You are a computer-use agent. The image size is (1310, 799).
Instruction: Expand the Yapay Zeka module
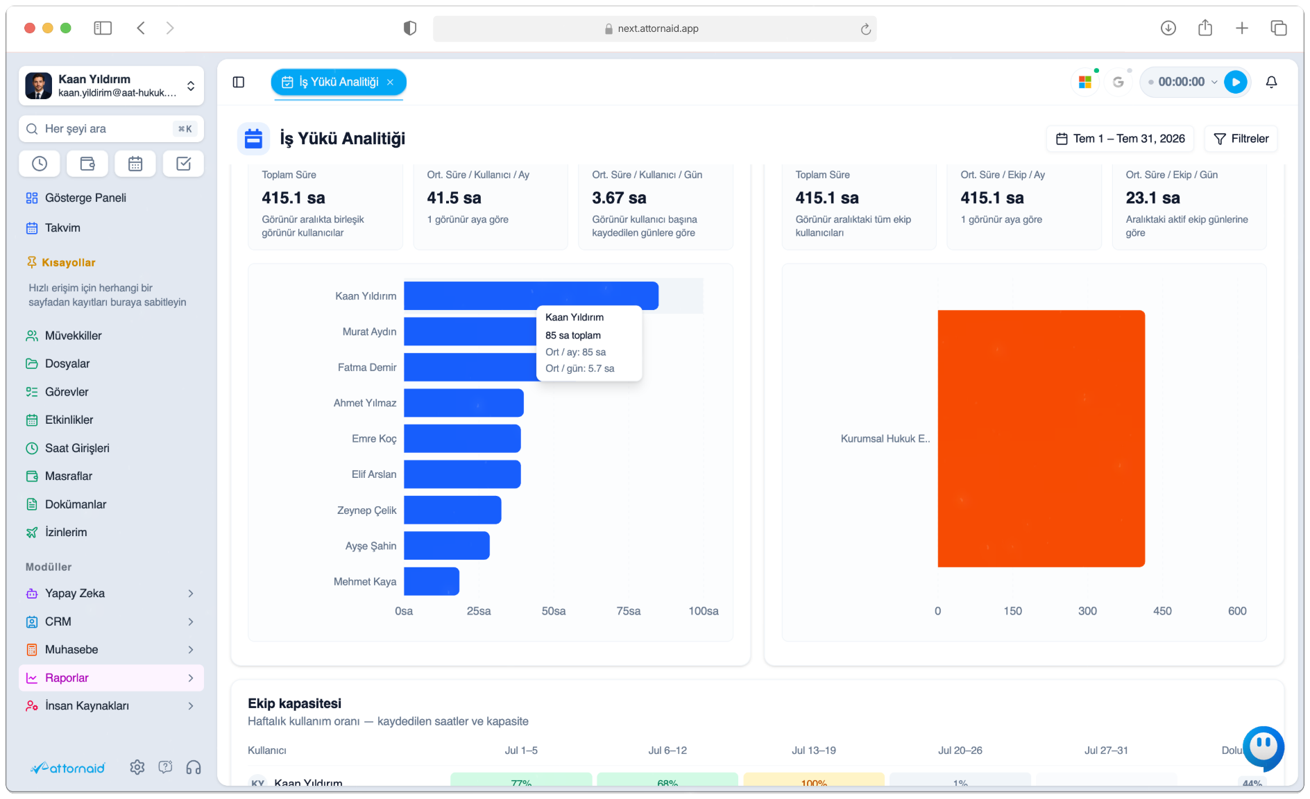(x=111, y=593)
